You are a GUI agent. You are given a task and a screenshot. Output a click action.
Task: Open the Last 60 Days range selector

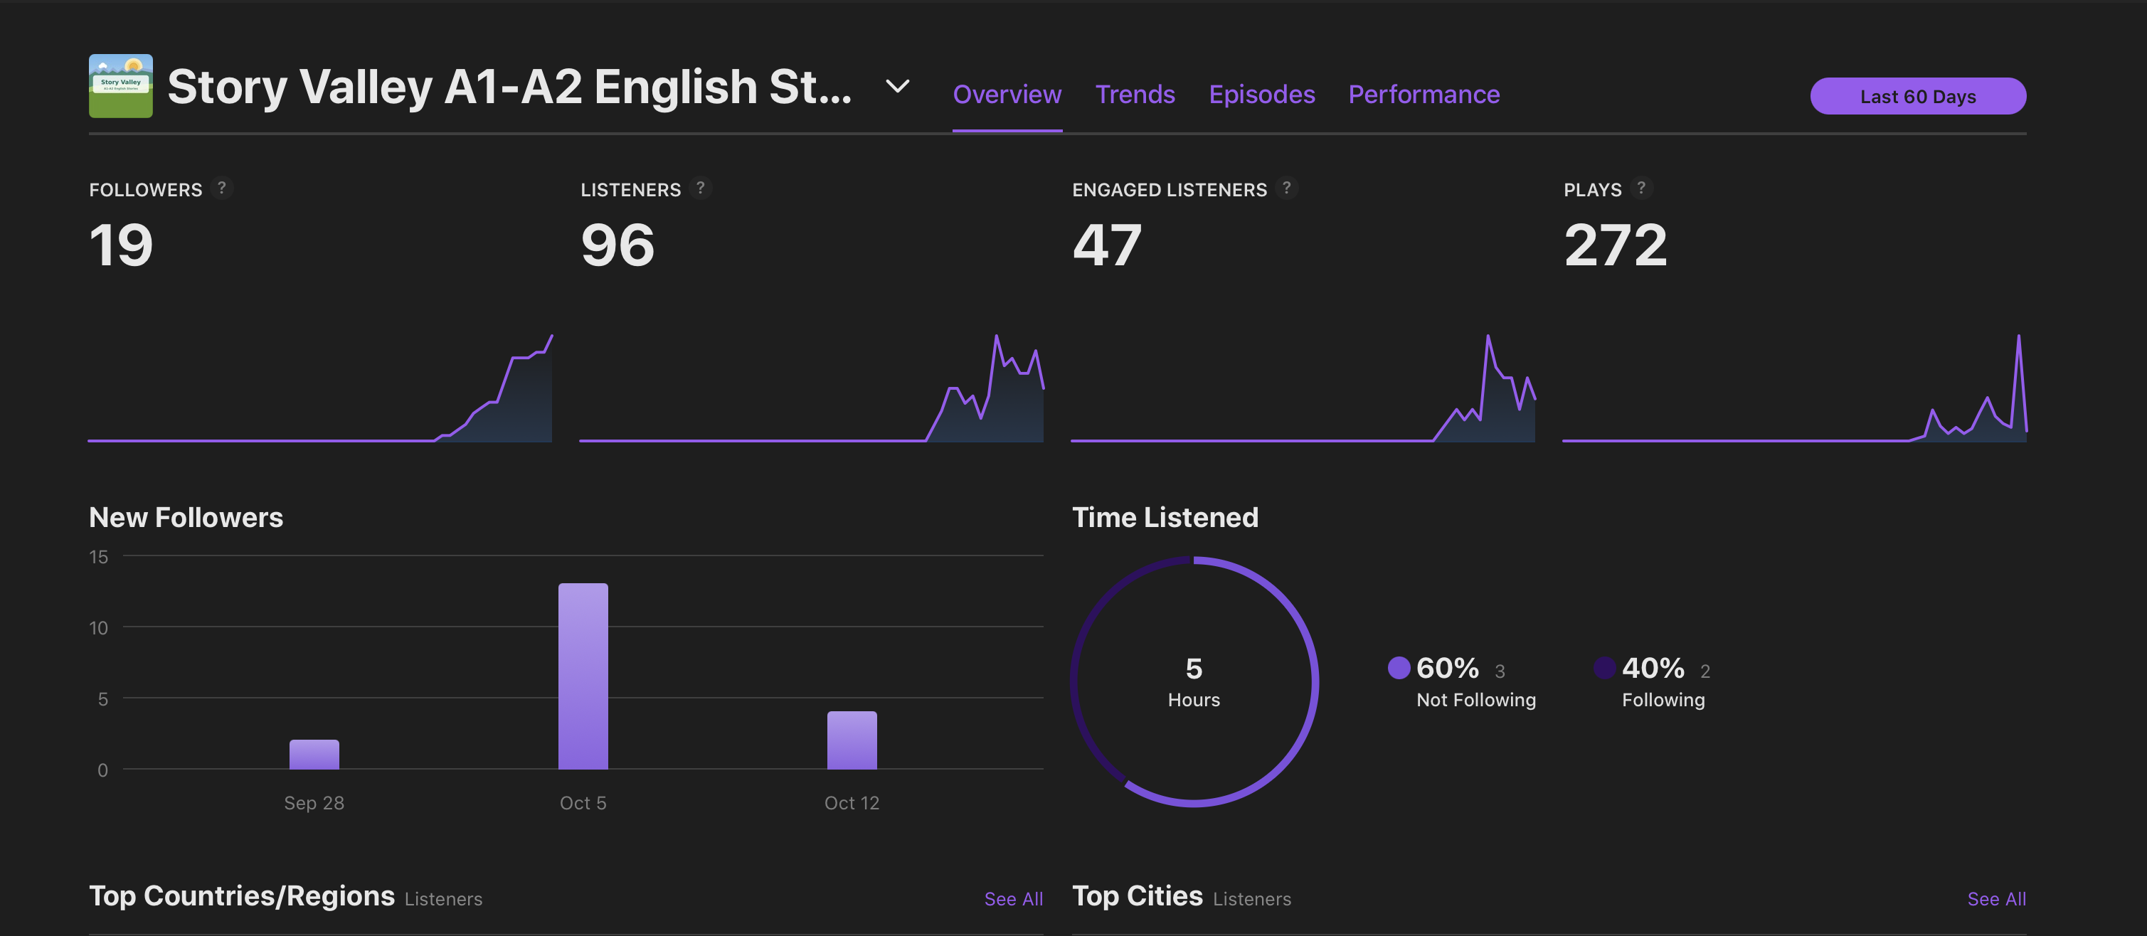click(1918, 96)
